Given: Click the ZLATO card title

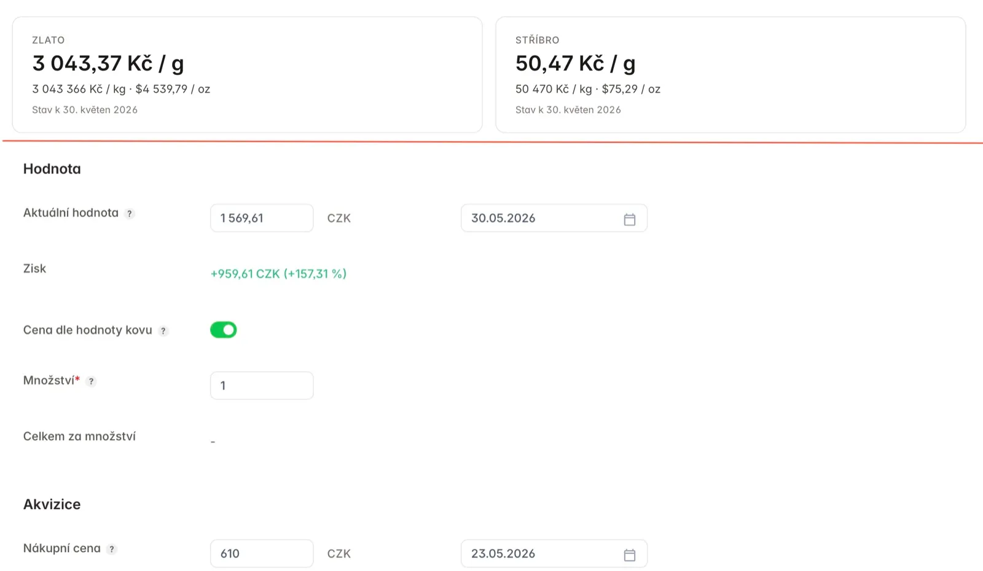Looking at the screenshot, I should point(48,40).
